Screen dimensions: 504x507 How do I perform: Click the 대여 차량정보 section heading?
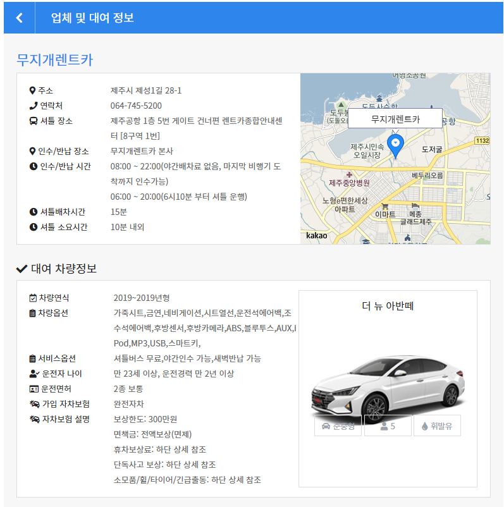[64, 269]
